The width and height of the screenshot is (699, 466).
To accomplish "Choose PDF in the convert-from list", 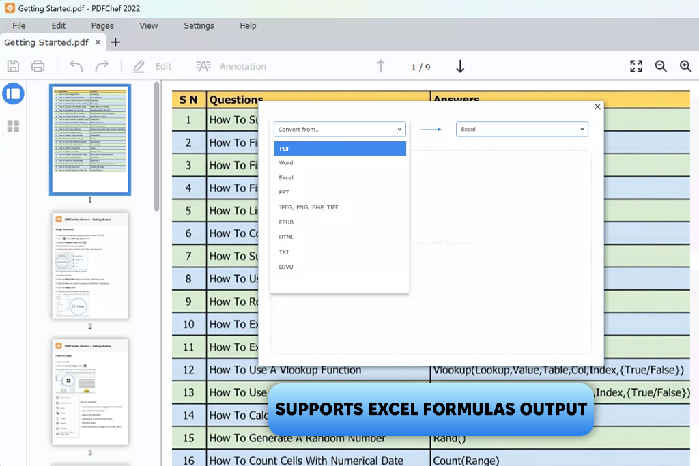I will tap(340, 149).
